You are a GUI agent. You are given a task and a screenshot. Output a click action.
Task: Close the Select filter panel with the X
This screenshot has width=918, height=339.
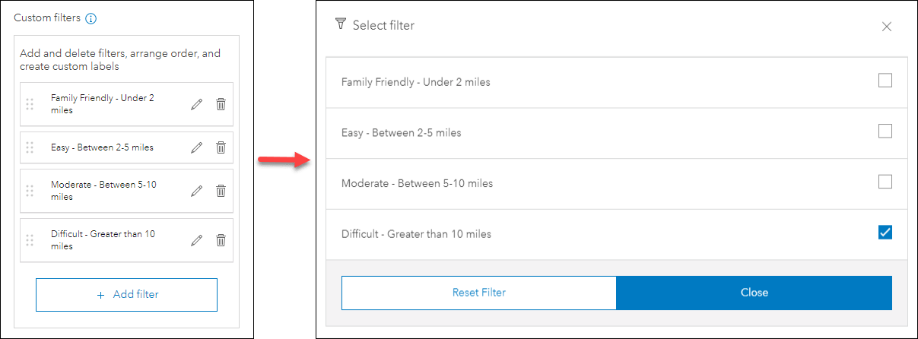[886, 27]
